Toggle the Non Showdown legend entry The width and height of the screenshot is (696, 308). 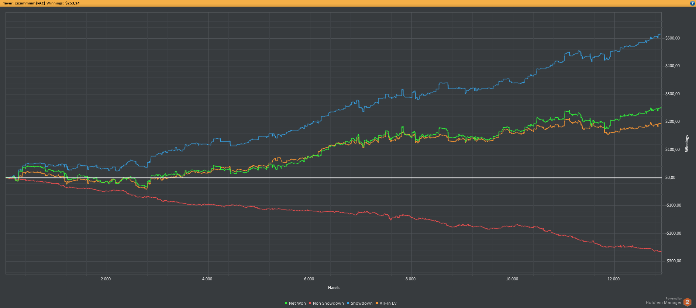pos(326,303)
